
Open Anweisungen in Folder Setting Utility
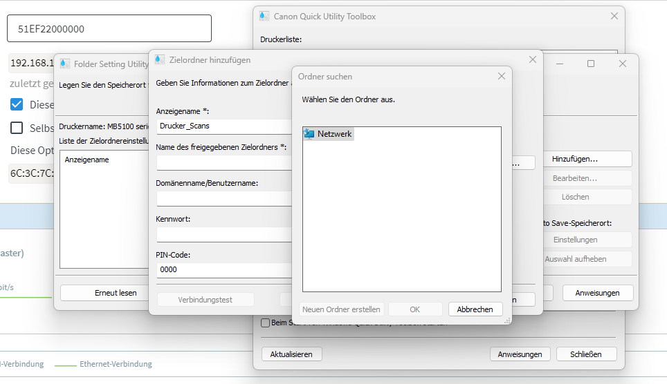598,293
